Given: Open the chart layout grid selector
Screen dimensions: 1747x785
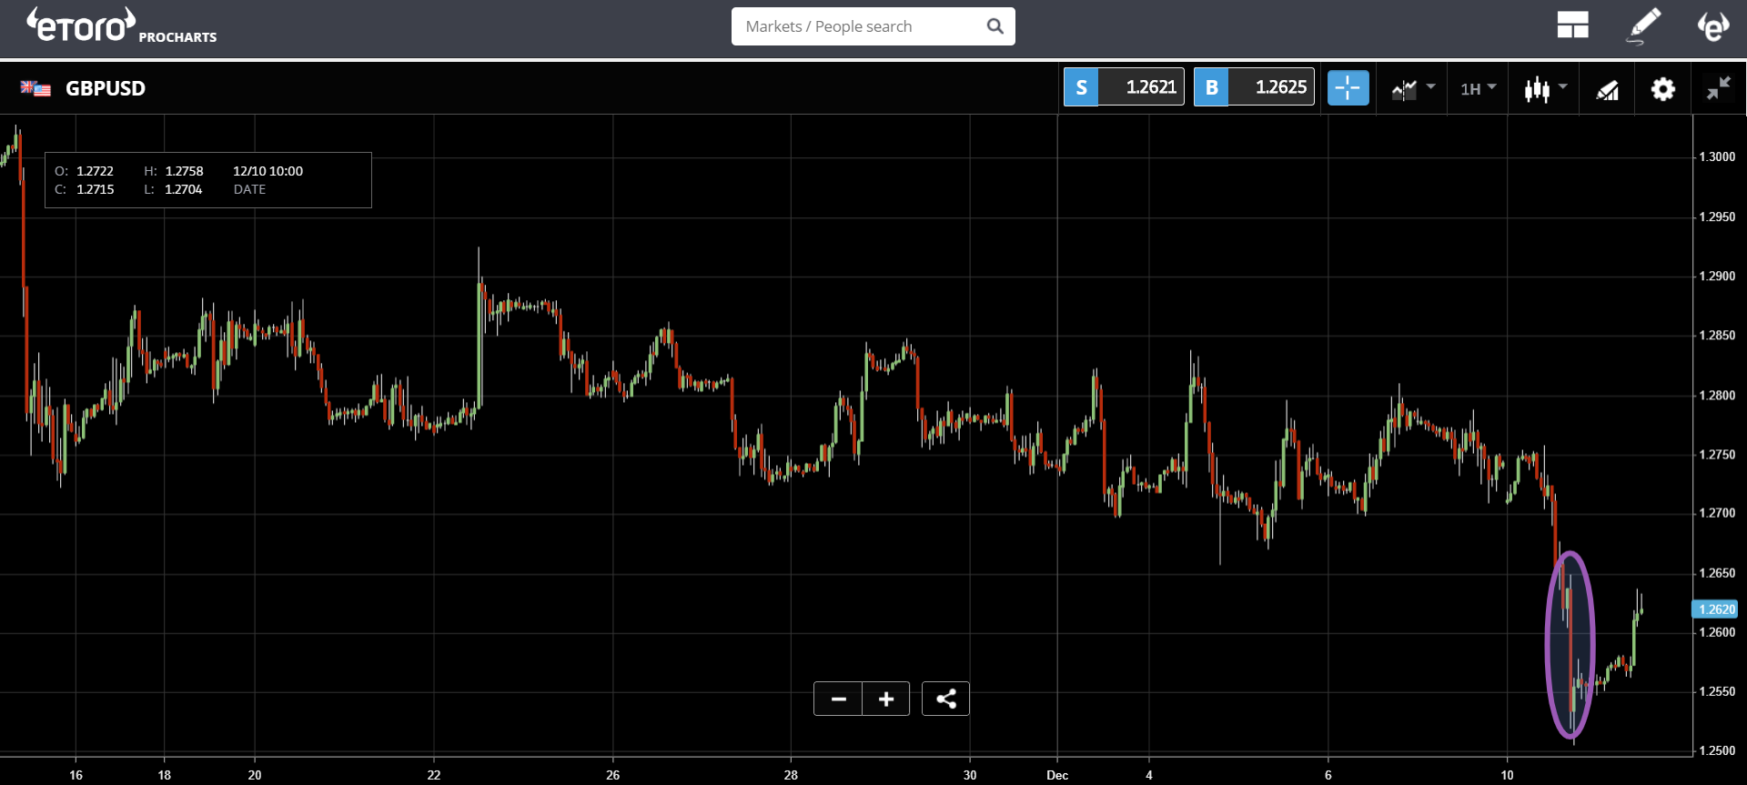Looking at the screenshot, I should click(1572, 25).
